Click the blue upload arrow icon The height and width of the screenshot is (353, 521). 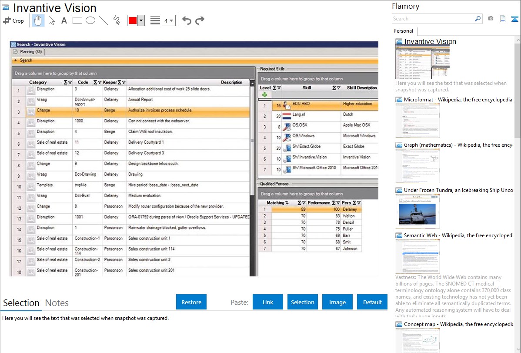[514, 19]
